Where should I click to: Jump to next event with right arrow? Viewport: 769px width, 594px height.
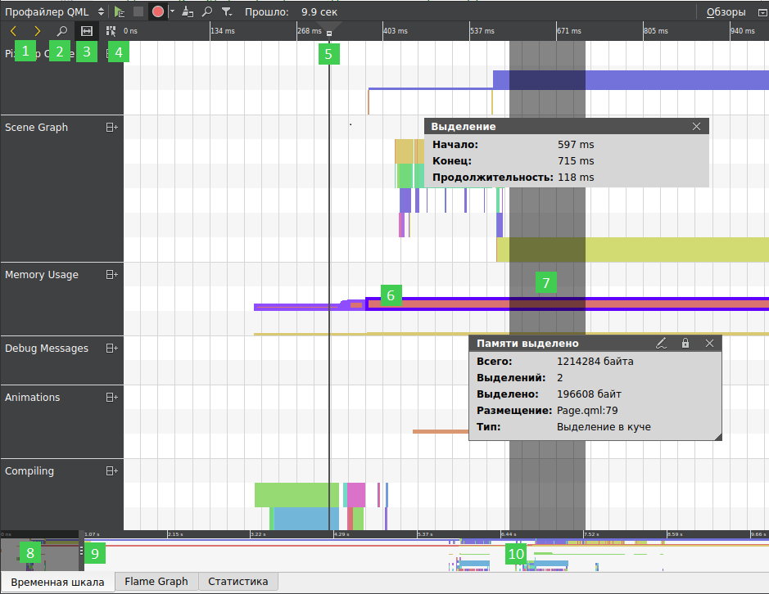(38, 31)
